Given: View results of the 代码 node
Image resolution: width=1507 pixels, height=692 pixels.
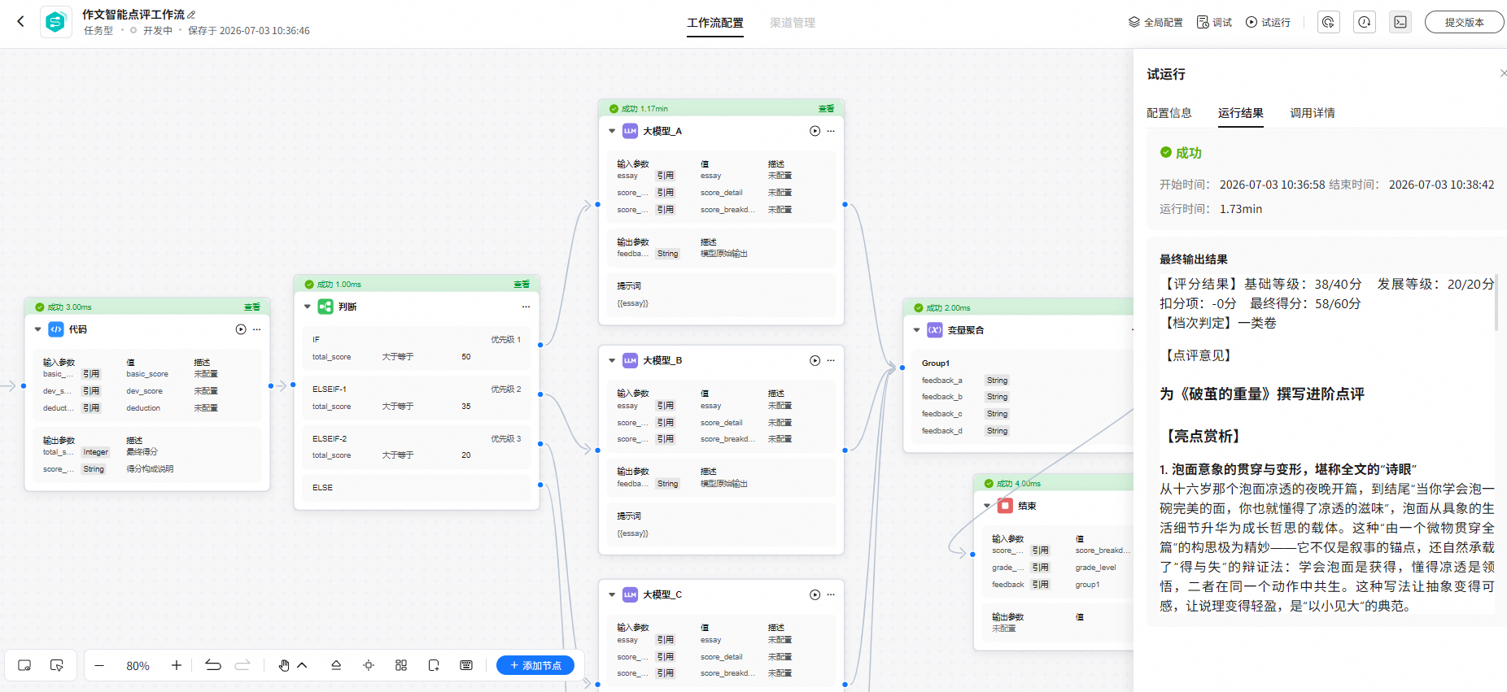Looking at the screenshot, I should (252, 307).
